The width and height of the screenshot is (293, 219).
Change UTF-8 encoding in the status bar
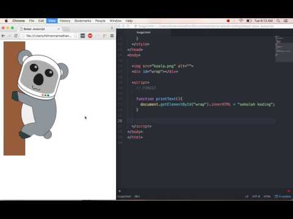256,196
